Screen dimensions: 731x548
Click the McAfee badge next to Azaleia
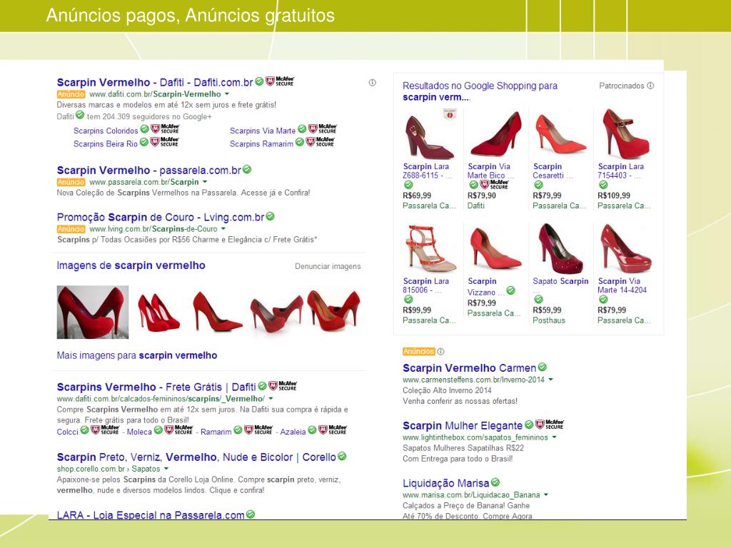click(333, 430)
